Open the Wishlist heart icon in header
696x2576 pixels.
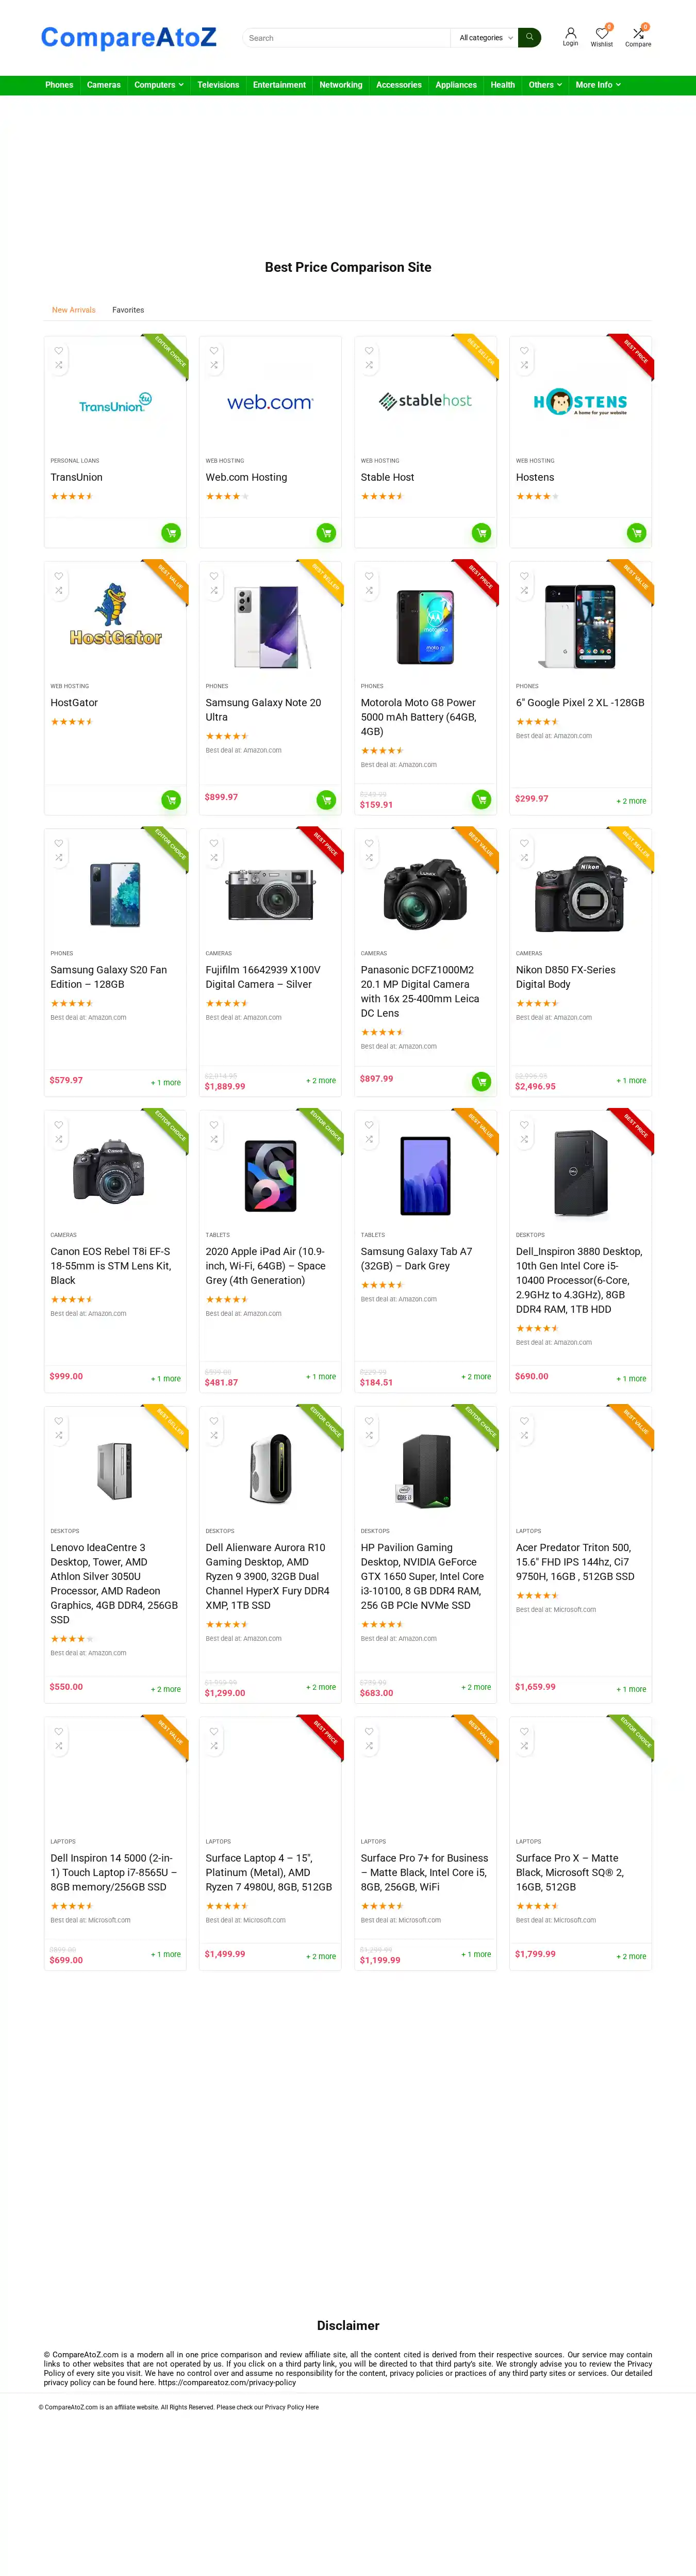(601, 34)
